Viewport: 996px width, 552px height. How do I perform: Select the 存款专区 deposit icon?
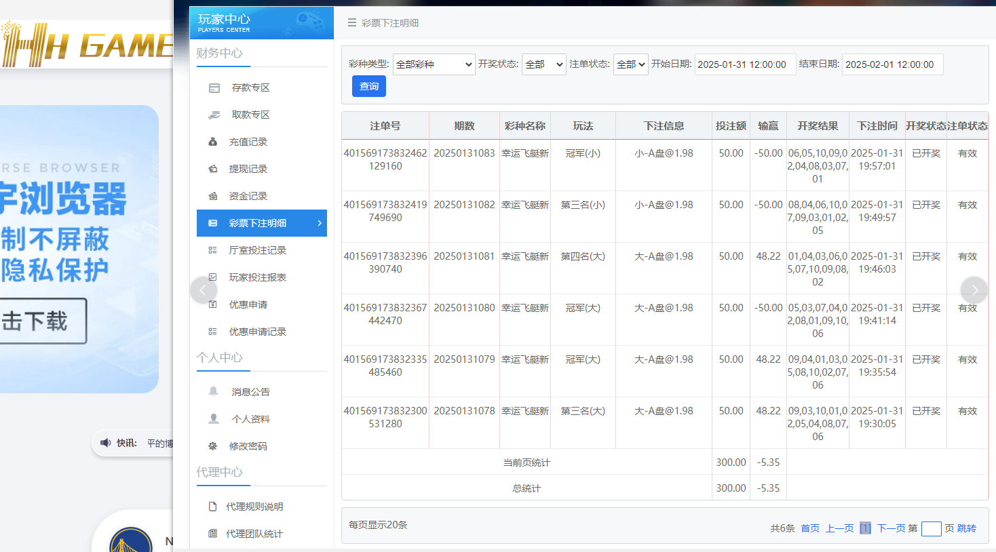coord(214,87)
